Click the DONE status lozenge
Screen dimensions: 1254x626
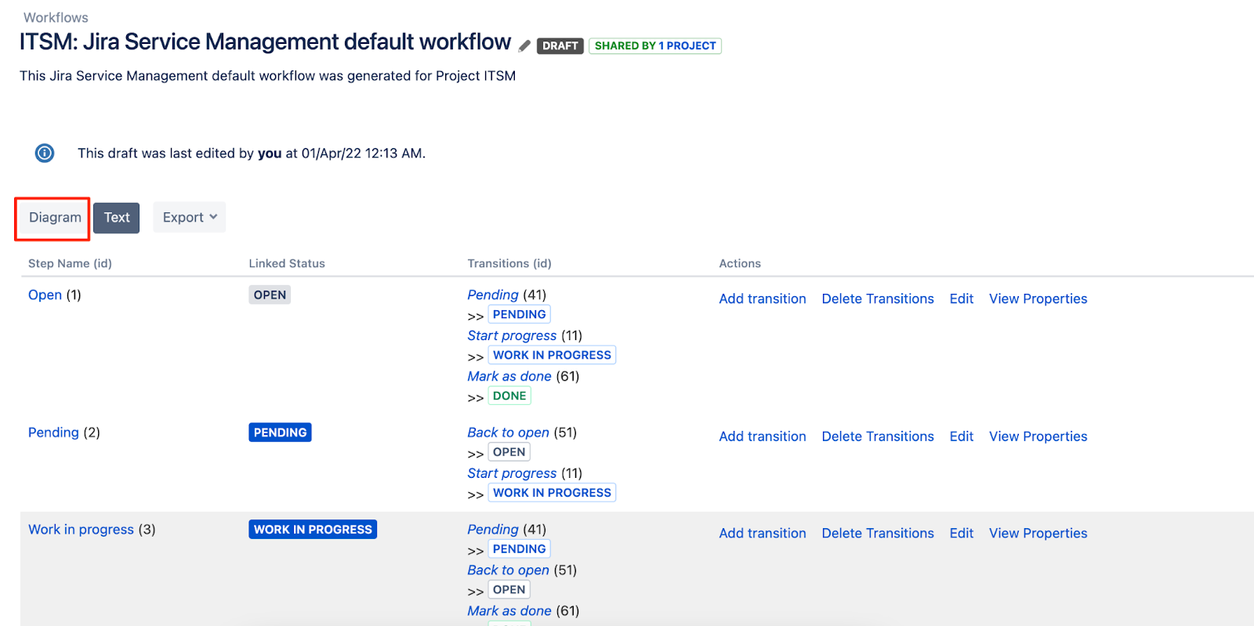pyautogui.click(x=509, y=396)
